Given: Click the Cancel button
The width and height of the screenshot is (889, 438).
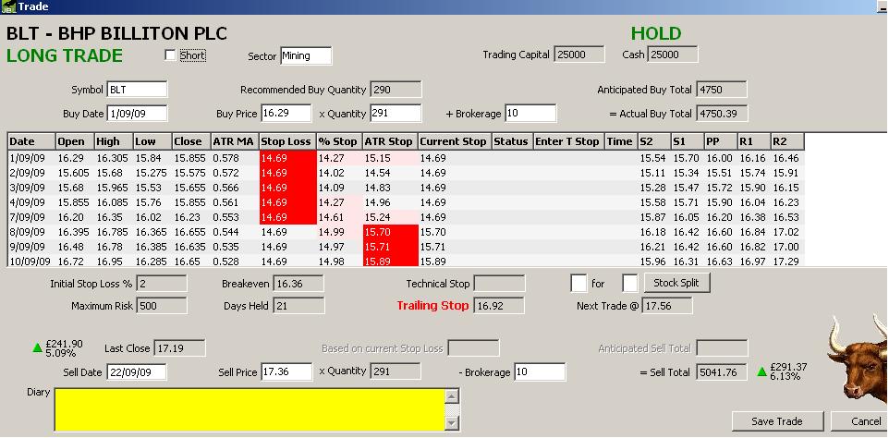Looking at the screenshot, I should [x=861, y=421].
